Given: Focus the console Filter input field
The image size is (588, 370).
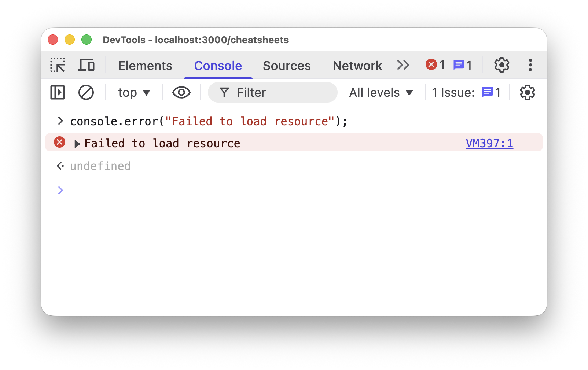Looking at the screenshot, I should [272, 92].
